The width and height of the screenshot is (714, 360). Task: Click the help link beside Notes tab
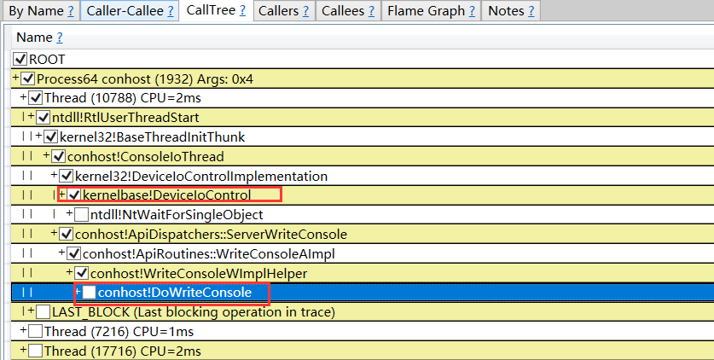531,11
